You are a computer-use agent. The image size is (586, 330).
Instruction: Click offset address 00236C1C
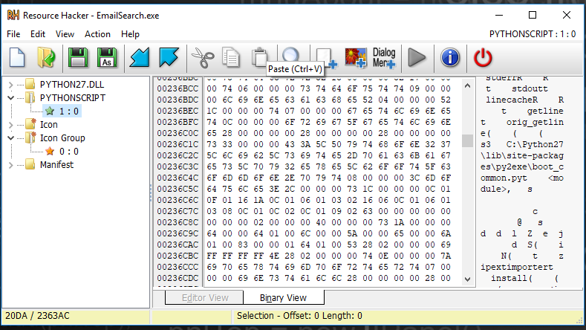178,144
